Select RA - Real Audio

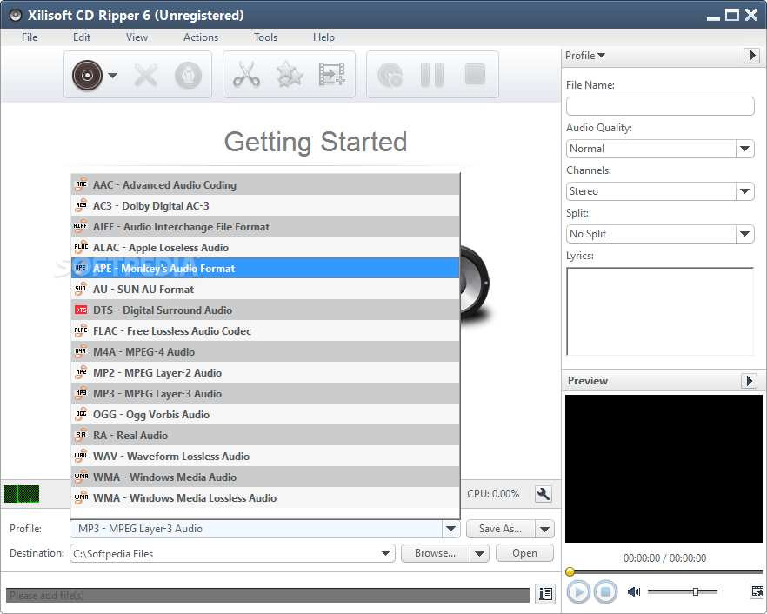coord(265,436)
